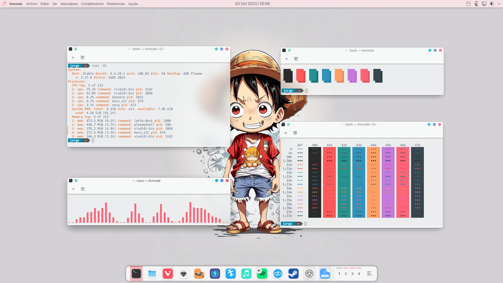
Task: Open GitKraken from the dock
Action: (x=215, y=274)
